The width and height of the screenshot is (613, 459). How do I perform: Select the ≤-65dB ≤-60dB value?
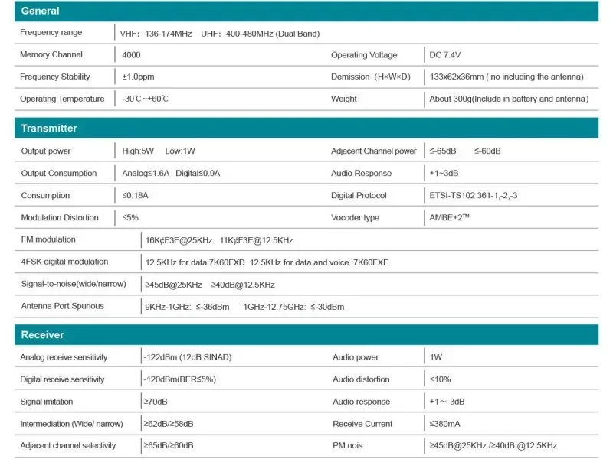[465, 151]
